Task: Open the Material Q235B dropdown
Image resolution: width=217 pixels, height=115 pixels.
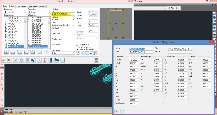Action: click(x=63, y=19)
